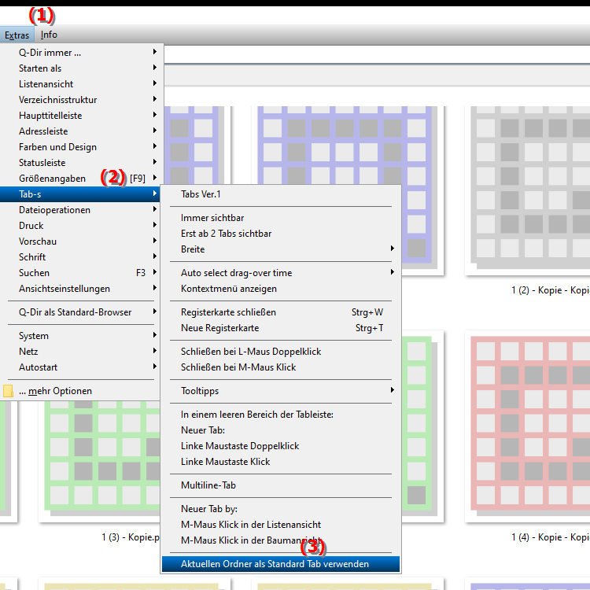
Task: Expand the 'Q-Dir immer ...' submenu
Action: pos(81,52)
